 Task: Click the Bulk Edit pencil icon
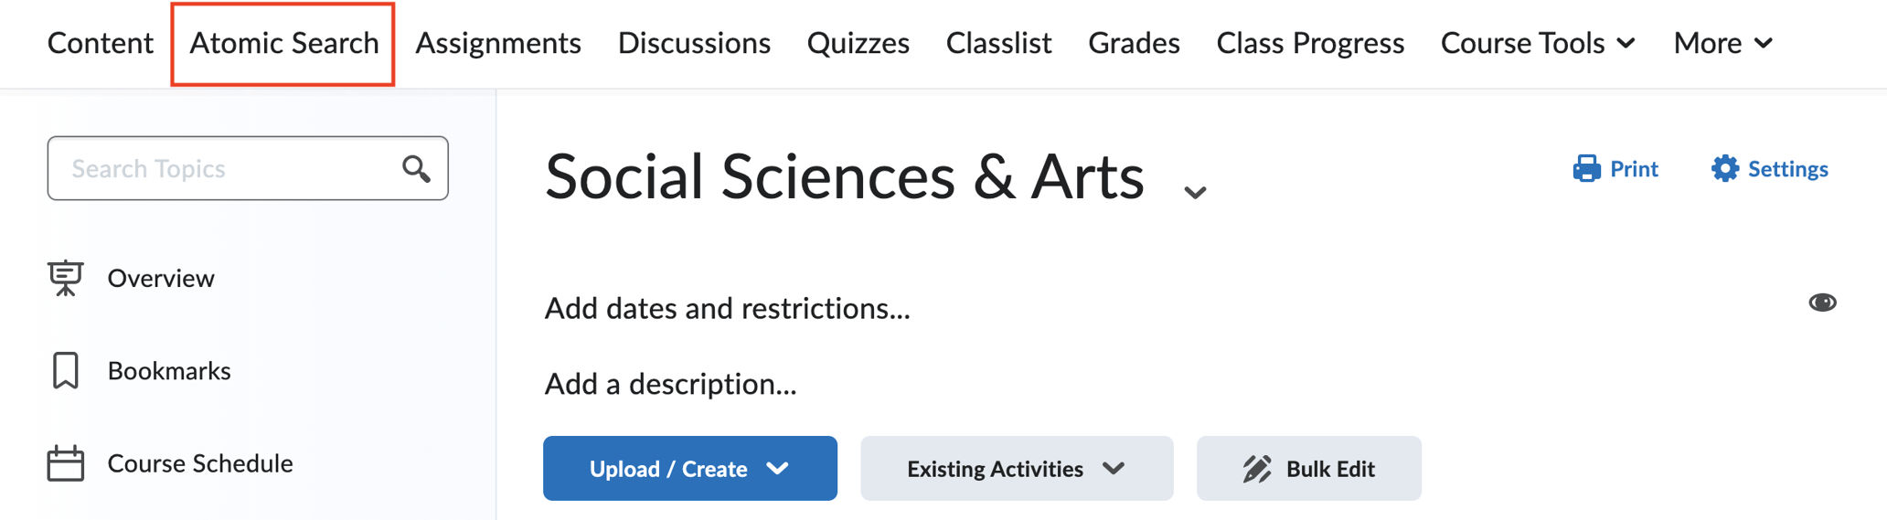[x=1257, y=469]
